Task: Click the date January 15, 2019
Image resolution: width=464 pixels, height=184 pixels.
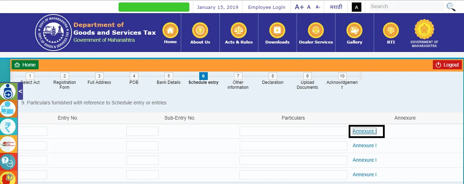Action: (218, 7)
